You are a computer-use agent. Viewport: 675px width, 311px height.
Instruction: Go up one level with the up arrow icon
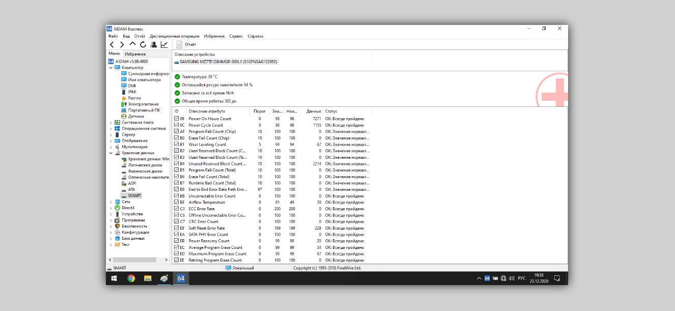[x=132, y=44]
